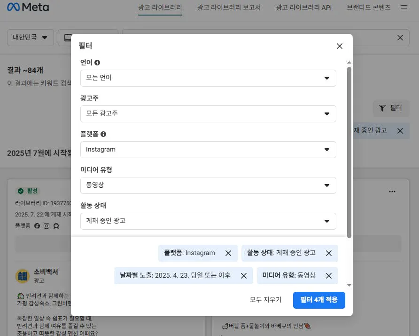This screenshot has width=419, height=336.
Task: Click the 필터 button with funnel icon
Action: click(391, 108)
